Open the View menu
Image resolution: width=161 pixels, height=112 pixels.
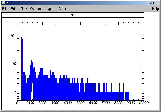point(23,9)
